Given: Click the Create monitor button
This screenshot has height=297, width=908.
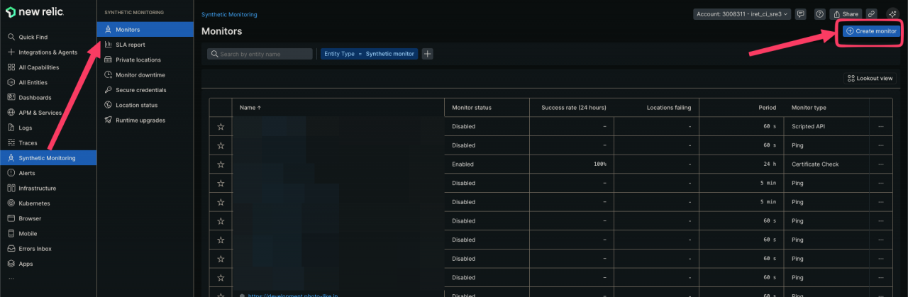Looking at the screenshot, I should (871, 31).
